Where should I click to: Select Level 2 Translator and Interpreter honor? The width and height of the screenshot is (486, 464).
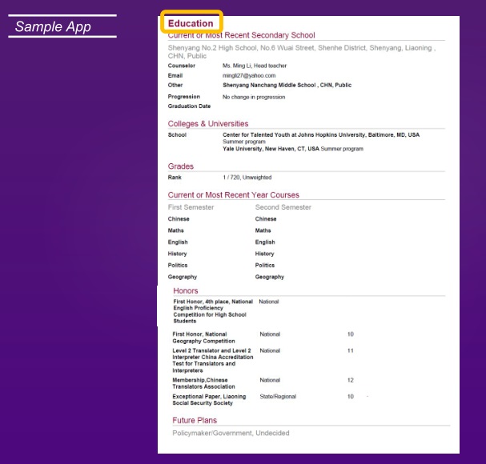click(x=213, y=361)
